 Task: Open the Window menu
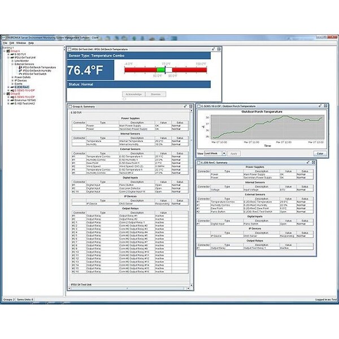point(20,42)
